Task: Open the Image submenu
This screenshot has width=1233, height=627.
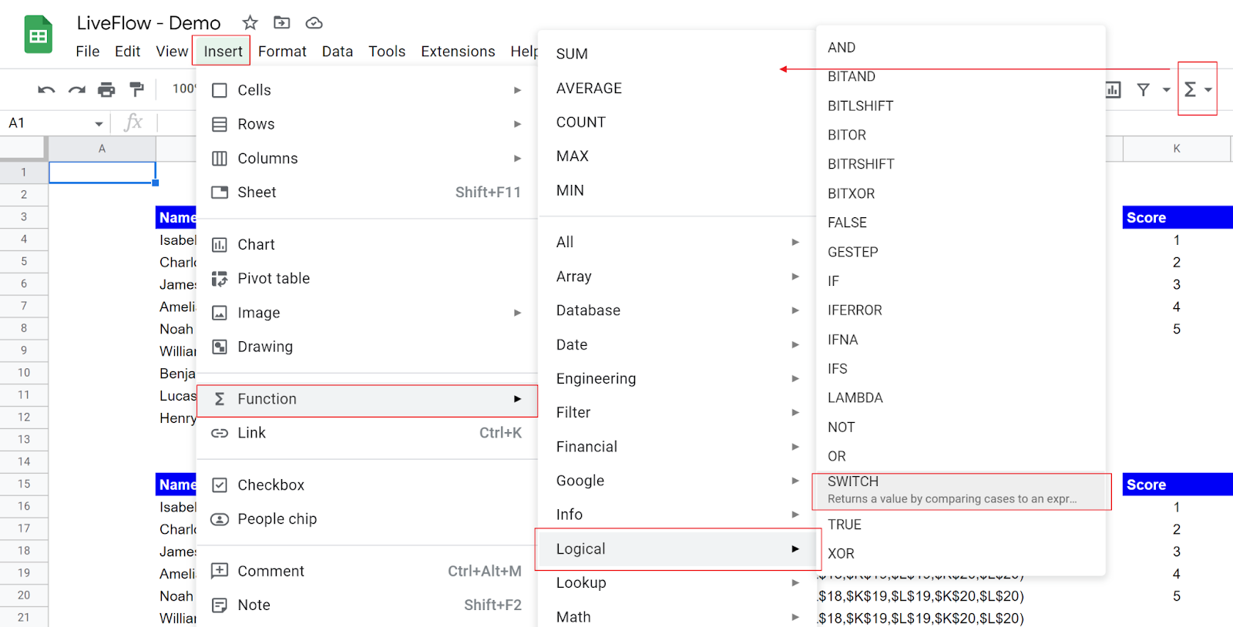Action: click(x=367, y=313)
